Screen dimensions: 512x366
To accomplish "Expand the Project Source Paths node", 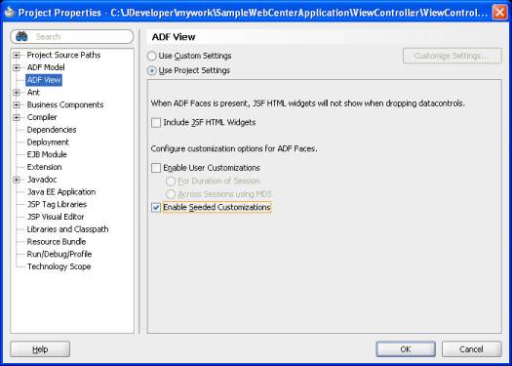I will click(x=17, y=56).
